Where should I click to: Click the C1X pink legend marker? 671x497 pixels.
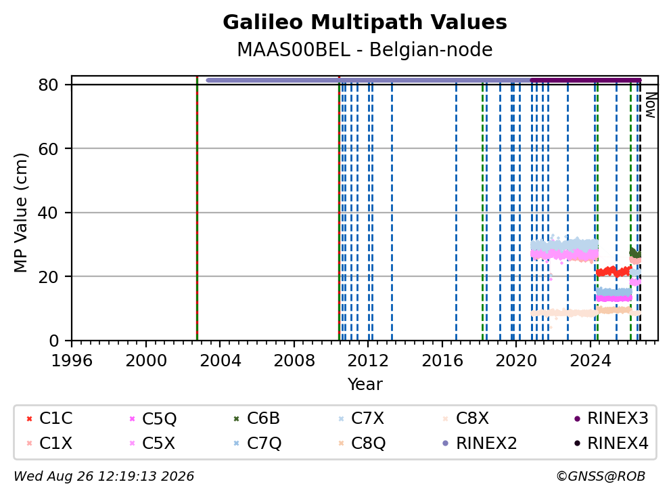coord(29,444)
